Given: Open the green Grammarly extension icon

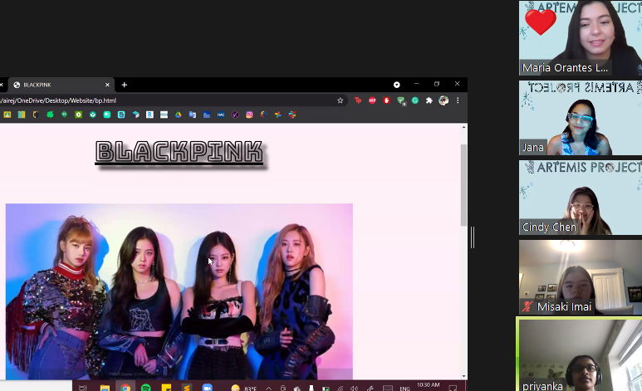Looking at the screenshot, I should pos(415,100).
